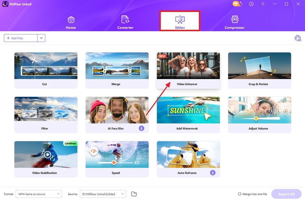Download the Auto Reframe module
The height and width of the screenshot is (200, 305).
[x=212, y=172]
